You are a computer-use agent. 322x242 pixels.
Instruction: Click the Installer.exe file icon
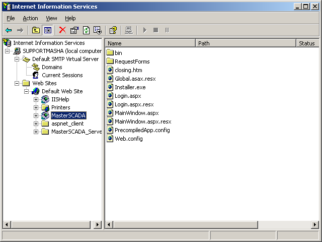pyautogui.click(x=110, y=87)
